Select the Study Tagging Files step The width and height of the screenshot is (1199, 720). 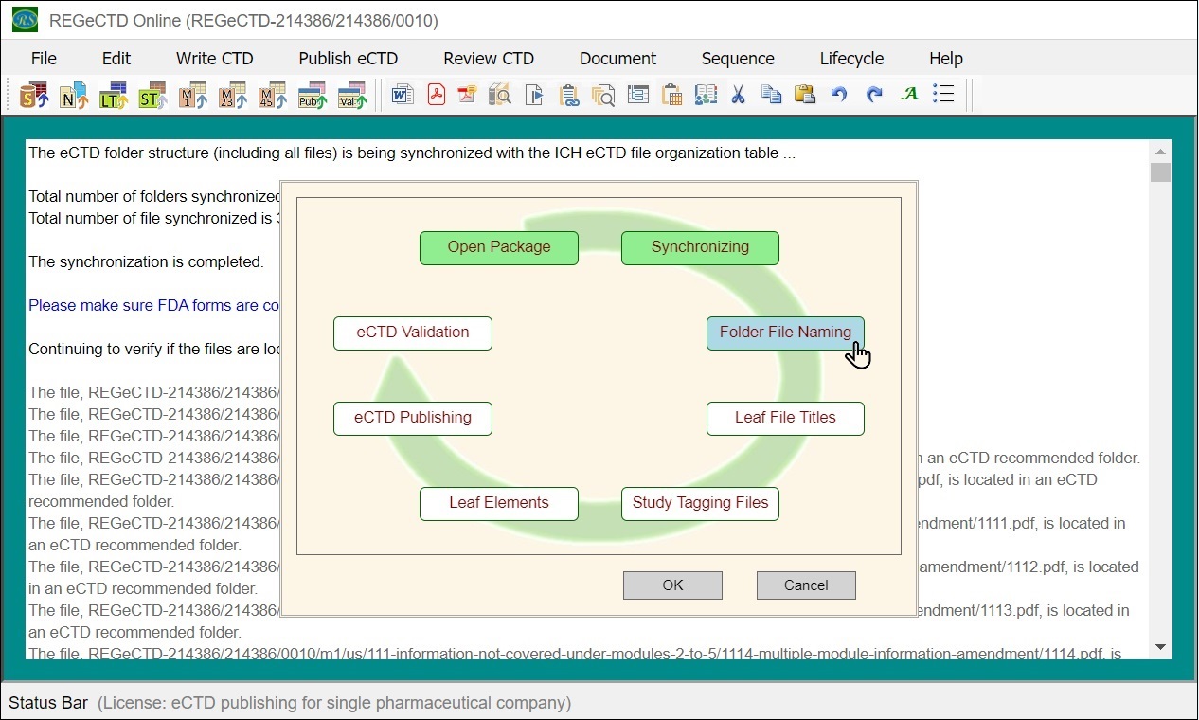point(700,503)
